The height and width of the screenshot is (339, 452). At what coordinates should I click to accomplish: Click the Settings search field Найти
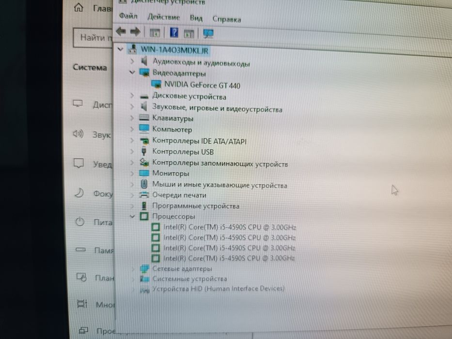tap(93, 37)
